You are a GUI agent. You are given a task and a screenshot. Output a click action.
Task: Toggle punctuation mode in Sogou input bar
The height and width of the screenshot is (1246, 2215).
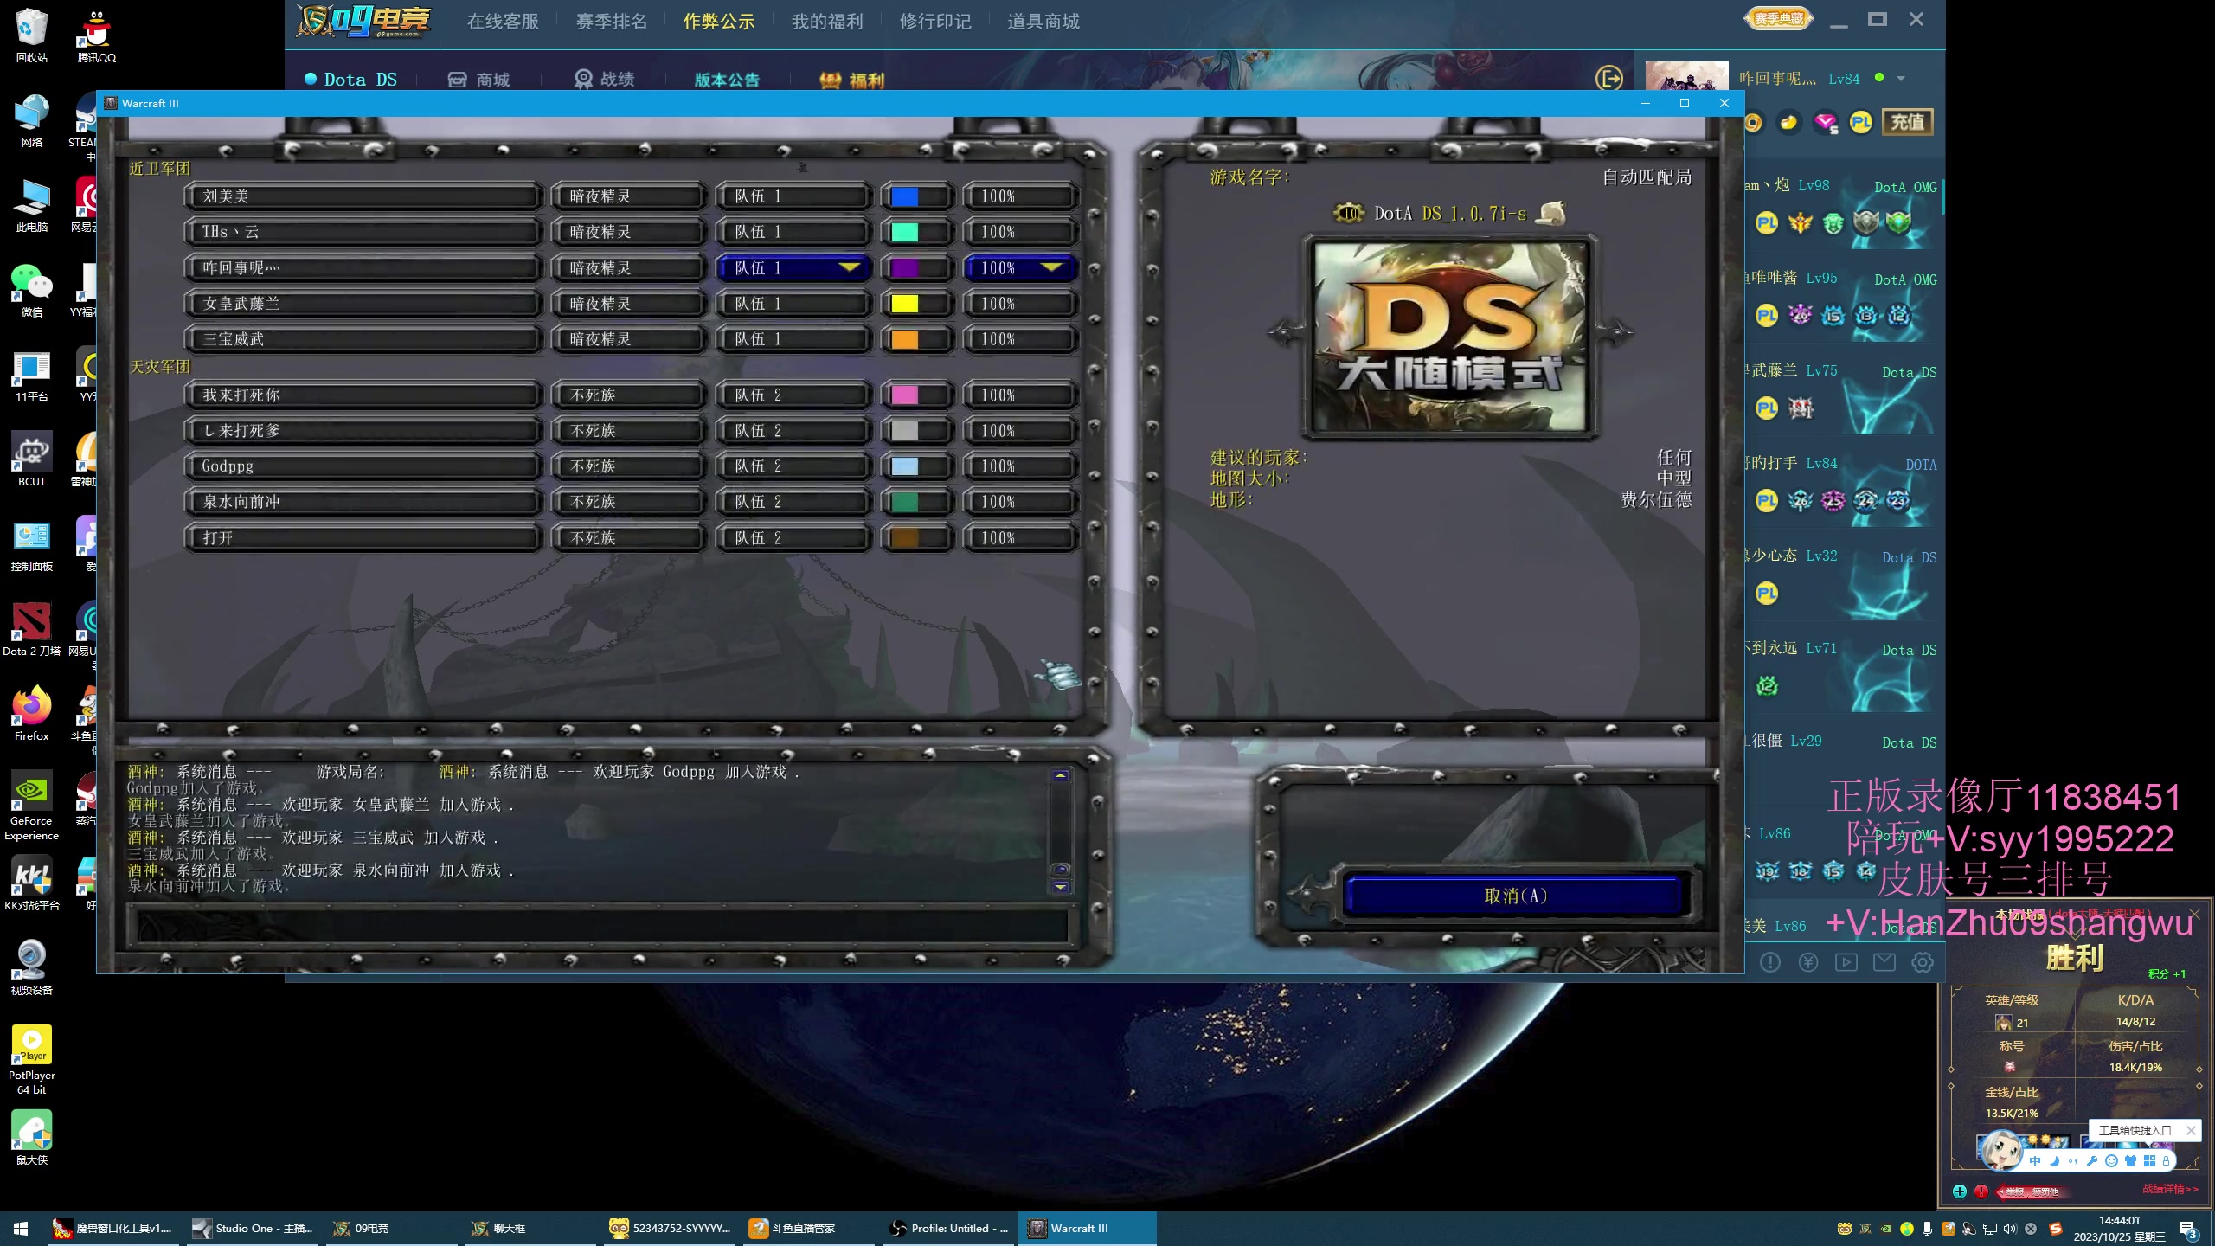tap(2073, 1161)
